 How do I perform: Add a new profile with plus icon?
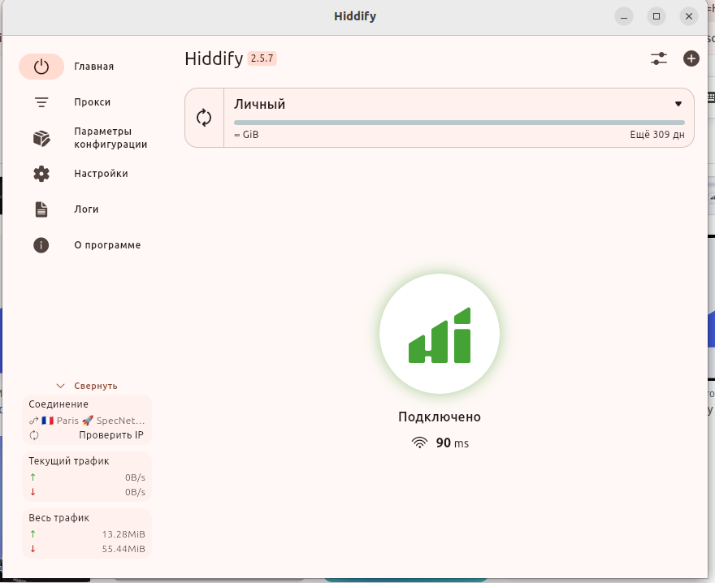click(691, 58)
